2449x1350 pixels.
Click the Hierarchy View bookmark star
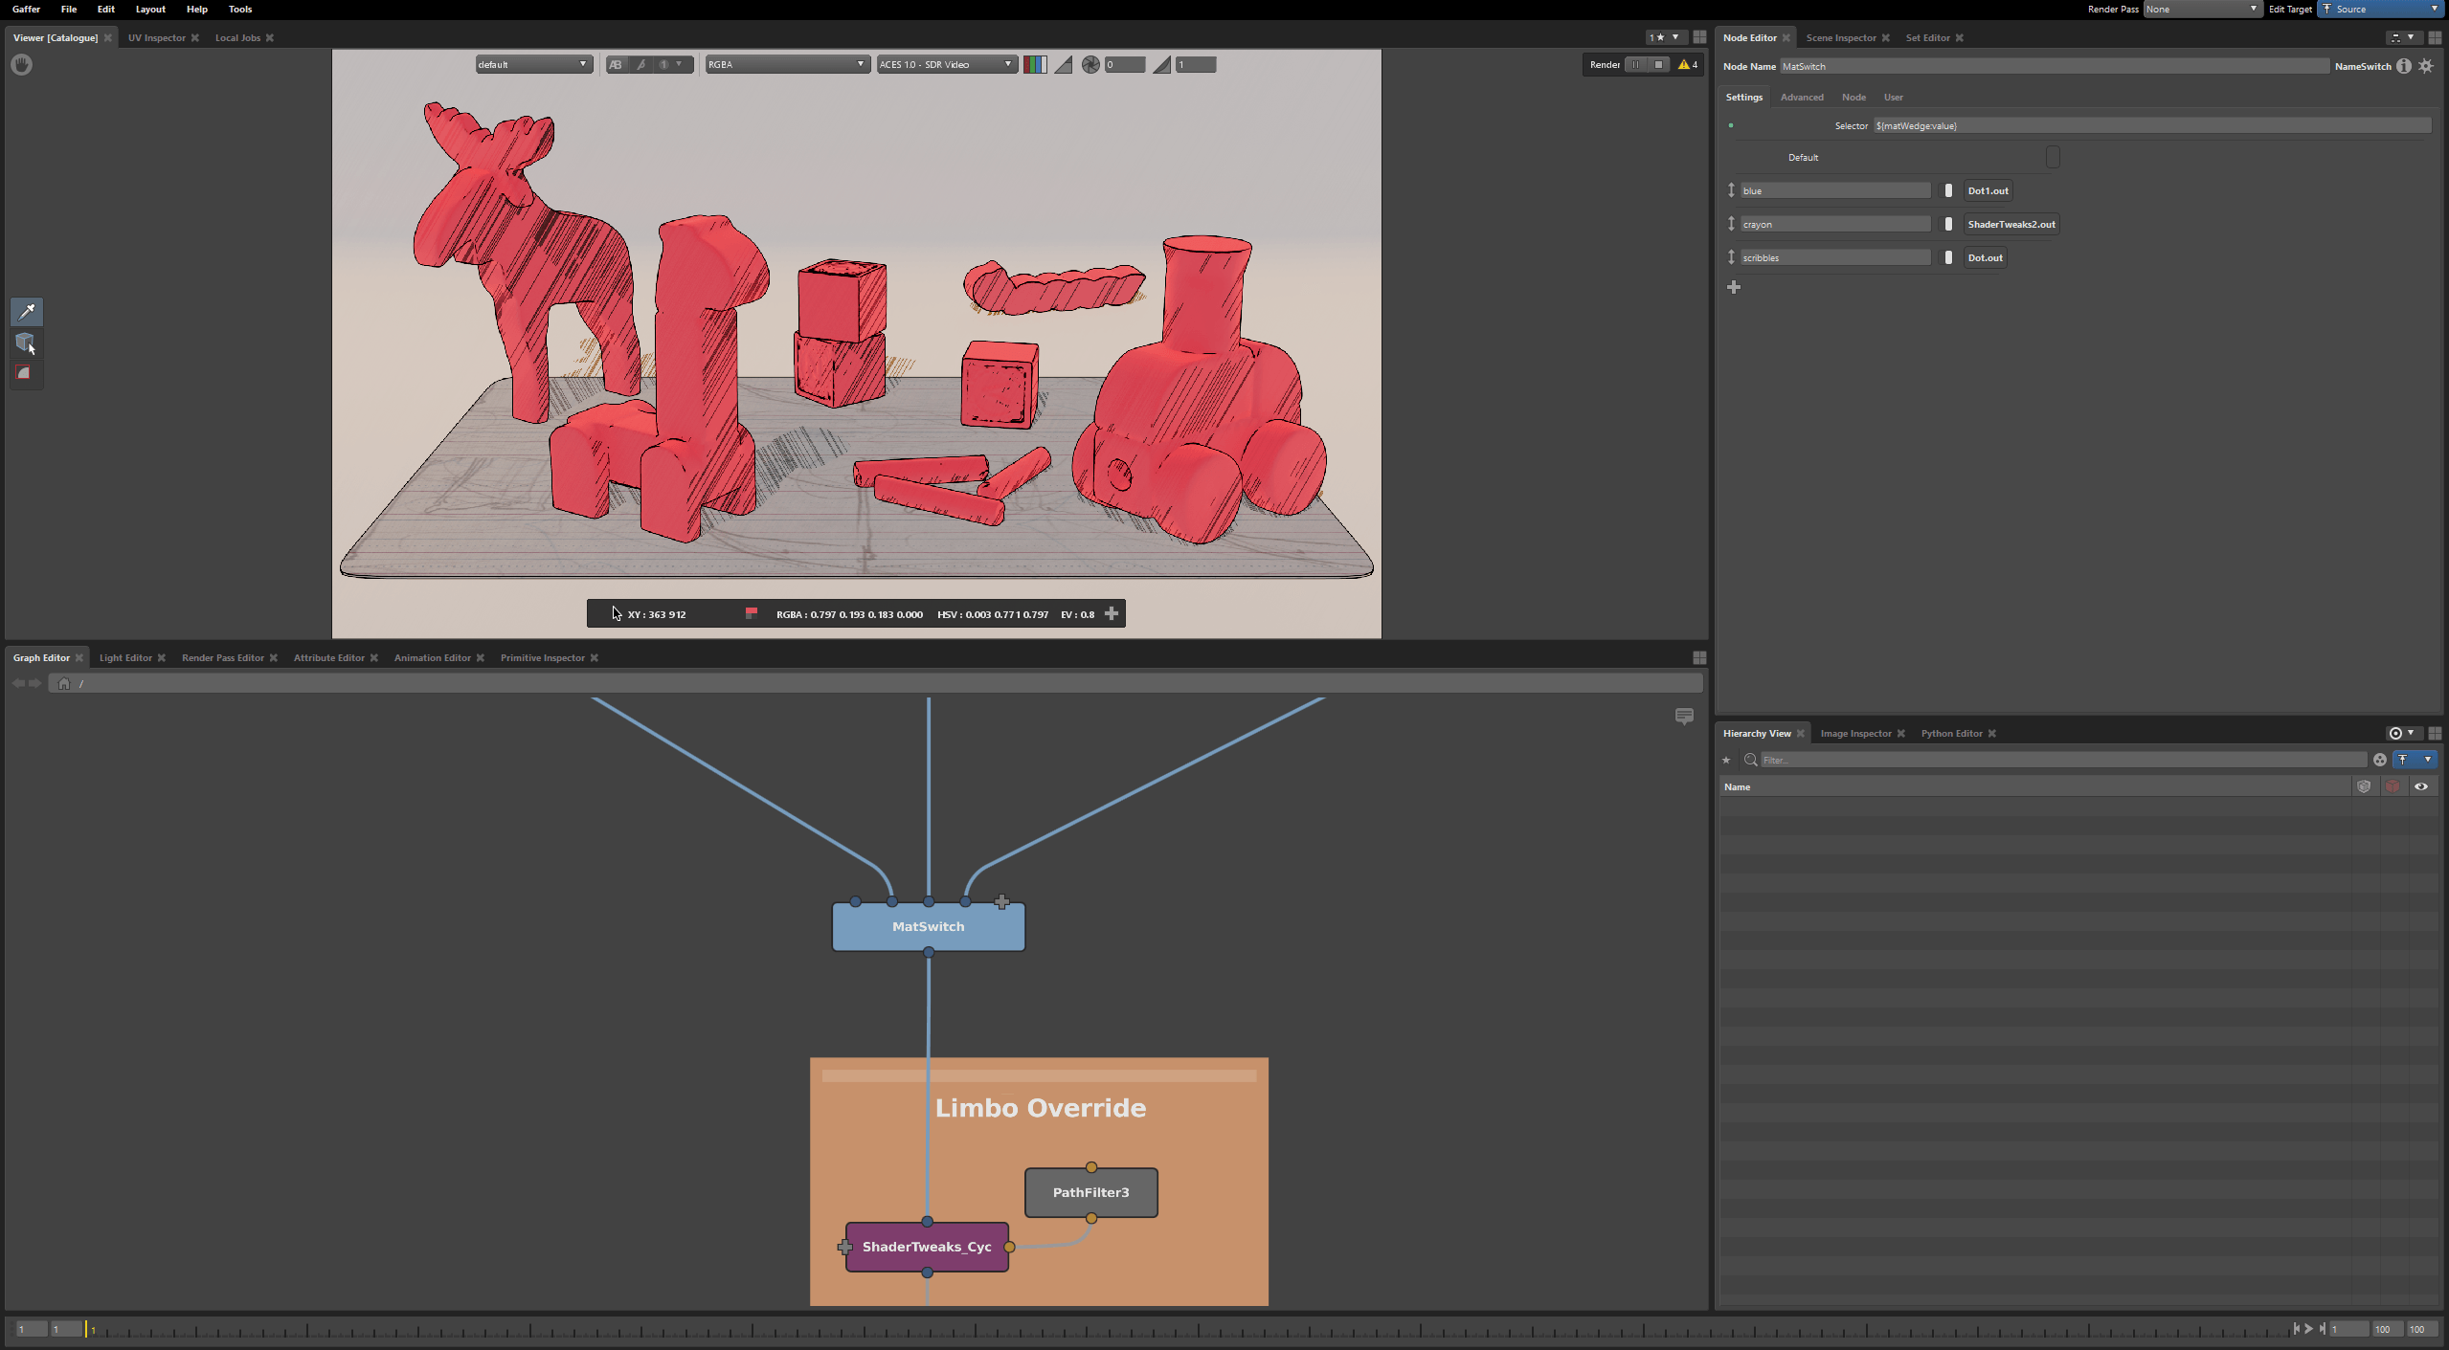(x=1727, y=760)
